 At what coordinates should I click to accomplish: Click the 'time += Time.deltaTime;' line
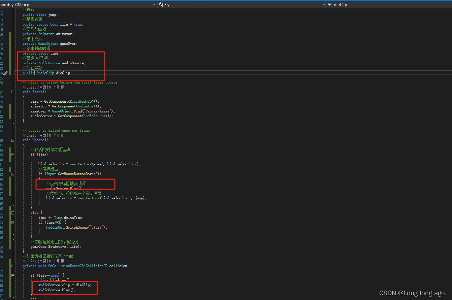[61, 218]
